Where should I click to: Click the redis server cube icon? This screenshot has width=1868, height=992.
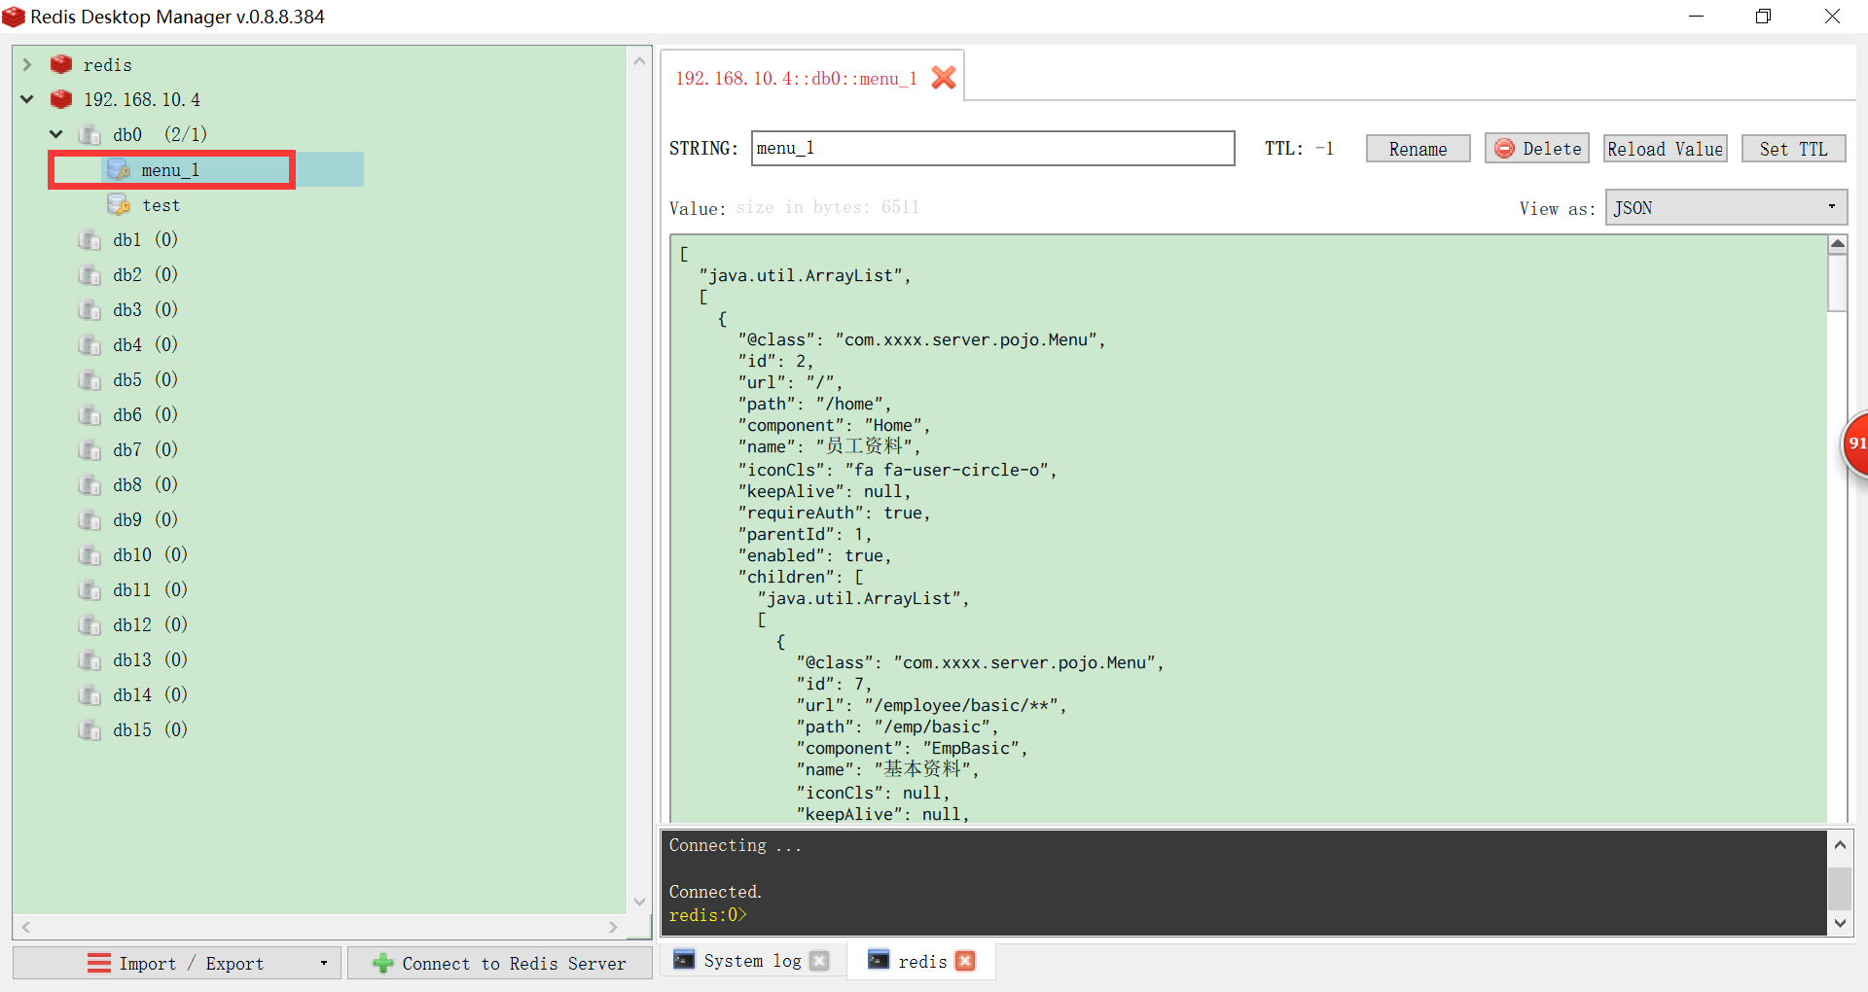(x=59, y=64)
